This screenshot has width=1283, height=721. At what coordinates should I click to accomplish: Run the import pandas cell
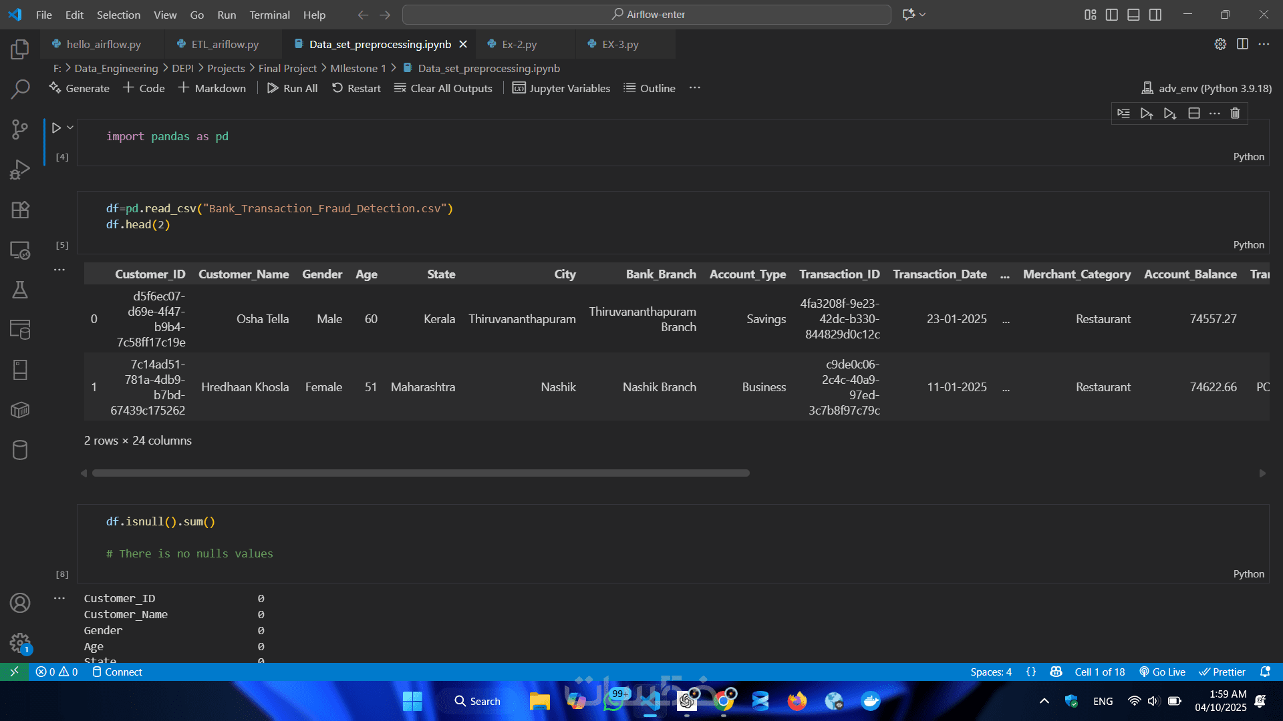(x=56, y=128)
